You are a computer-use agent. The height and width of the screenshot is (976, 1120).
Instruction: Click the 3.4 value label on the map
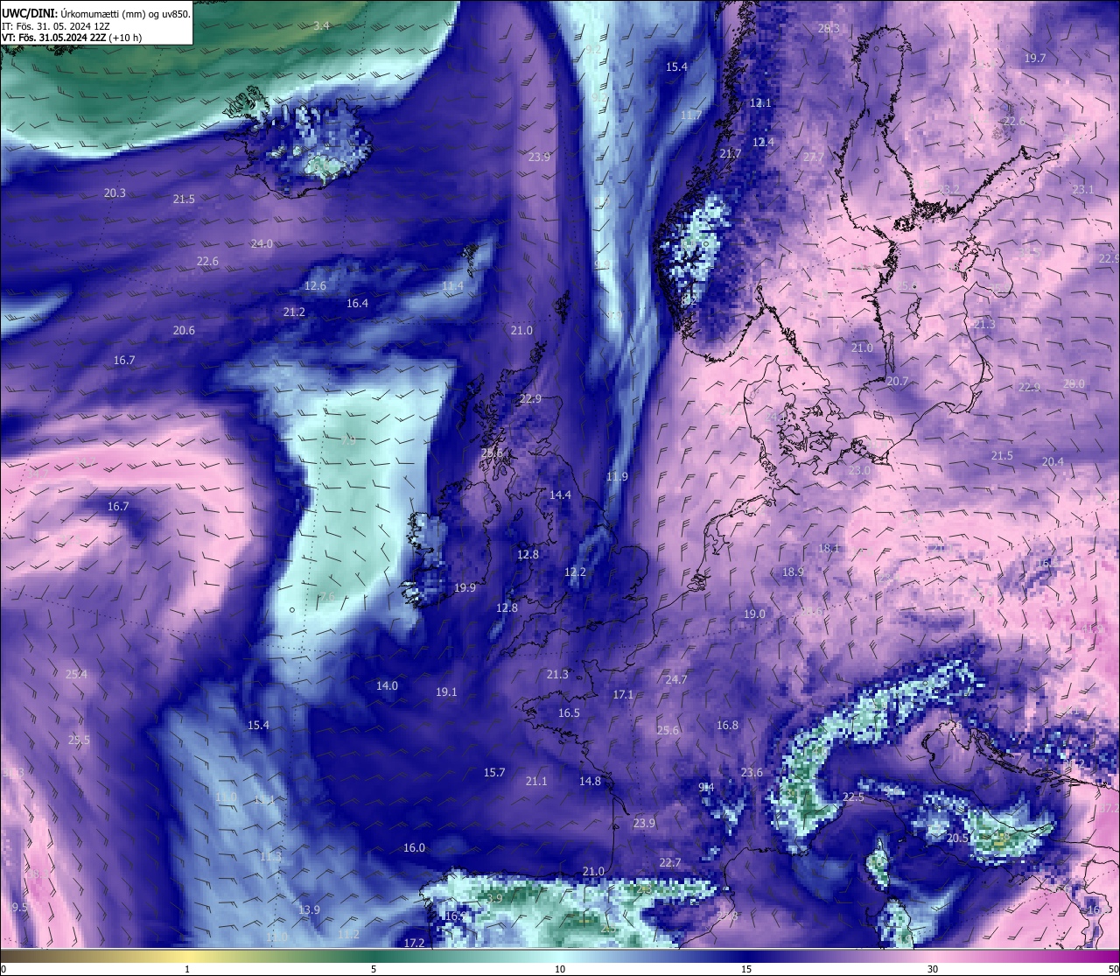pyautogui.click(x=322, y=26)
